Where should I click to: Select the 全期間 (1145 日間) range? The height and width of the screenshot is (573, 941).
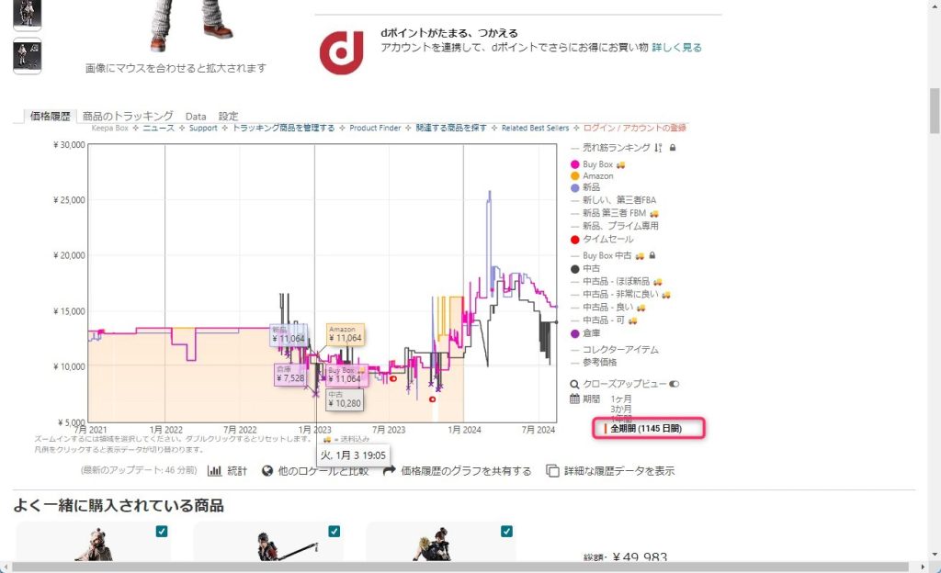click(645, 429)
